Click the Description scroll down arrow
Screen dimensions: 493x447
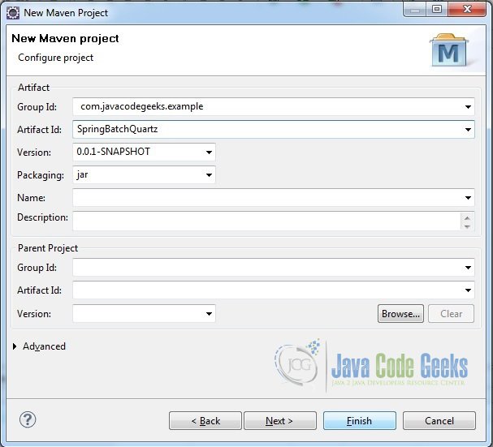pyautogui.click(x=467, y=226)
